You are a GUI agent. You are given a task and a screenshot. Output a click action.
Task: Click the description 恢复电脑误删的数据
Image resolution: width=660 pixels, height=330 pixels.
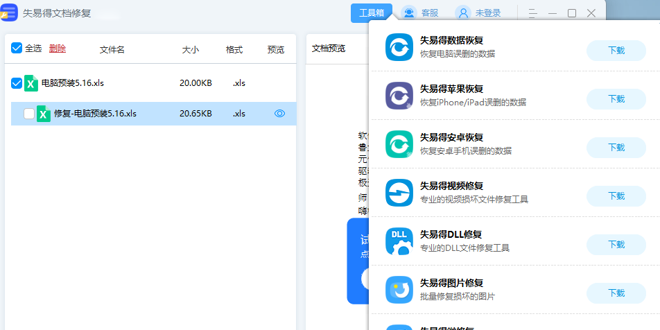pyautogui.click(x=458, y=54)
